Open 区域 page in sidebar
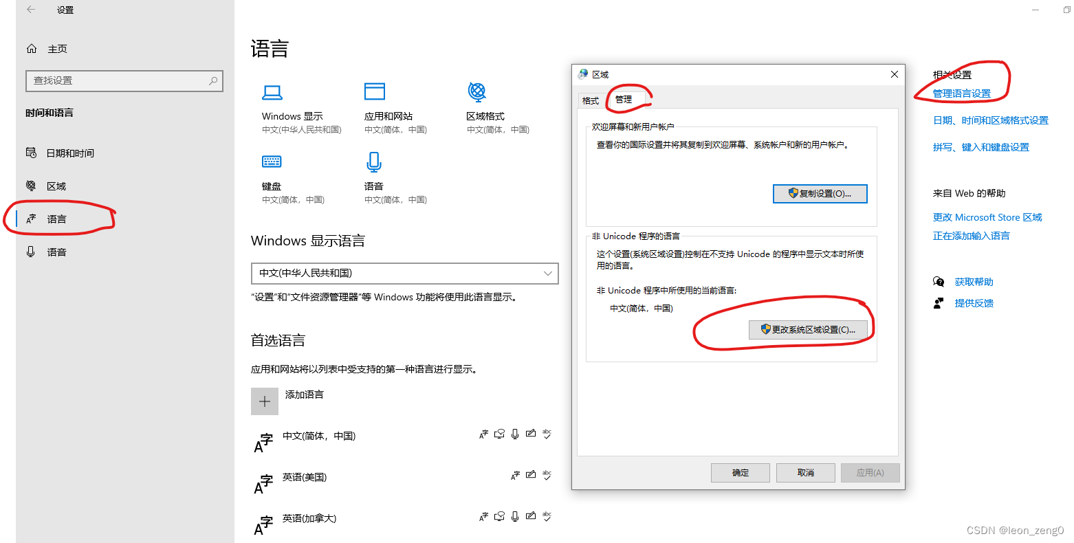This screenshot has width=1074, height=543. [x=56, y=186]
